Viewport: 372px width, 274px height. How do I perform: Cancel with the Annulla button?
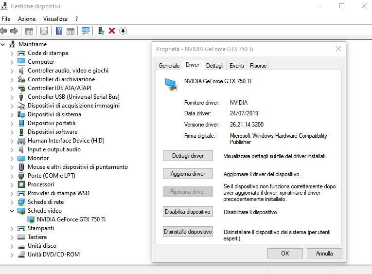point(324,254)
